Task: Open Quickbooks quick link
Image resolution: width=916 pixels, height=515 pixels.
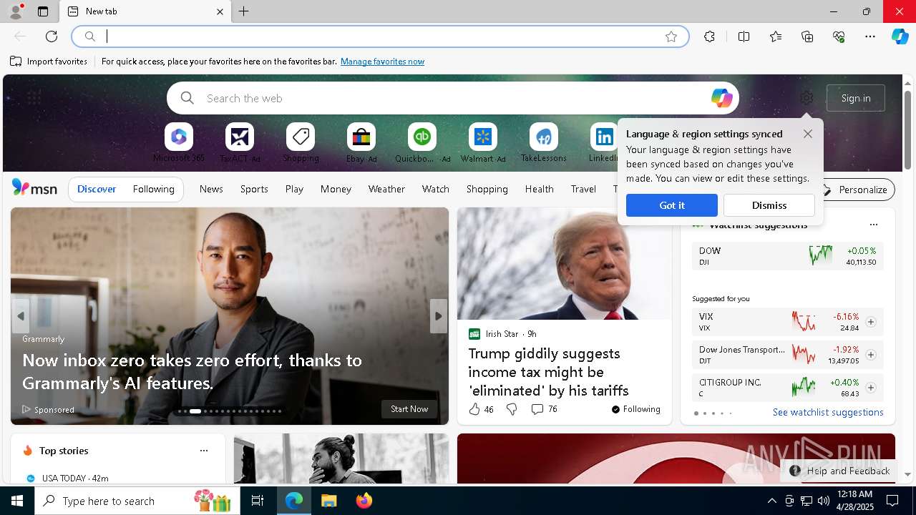Action: click(422, 143)
